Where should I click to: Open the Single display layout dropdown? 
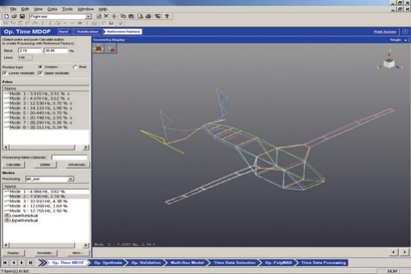click(x=406, y=40)
